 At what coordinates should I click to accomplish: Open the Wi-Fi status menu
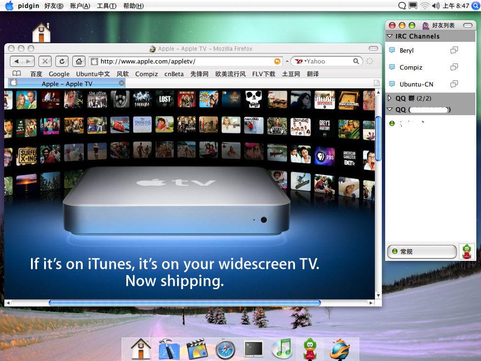(425, 6)
